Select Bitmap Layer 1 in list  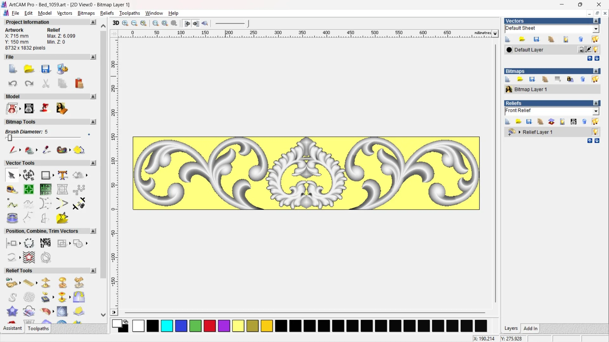530,89
